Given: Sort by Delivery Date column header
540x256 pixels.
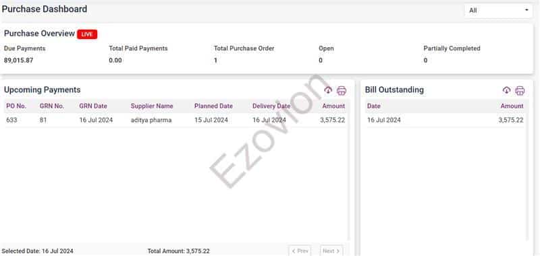Looking at the screenshot, I should coord(271,106).
